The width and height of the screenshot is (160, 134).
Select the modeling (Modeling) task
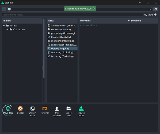click(62, 41)
